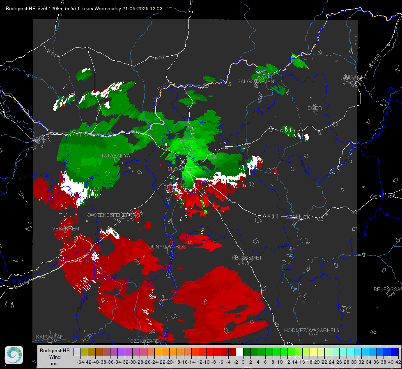Click the HODMEZOVASARHELY city label

pos(312,330)
